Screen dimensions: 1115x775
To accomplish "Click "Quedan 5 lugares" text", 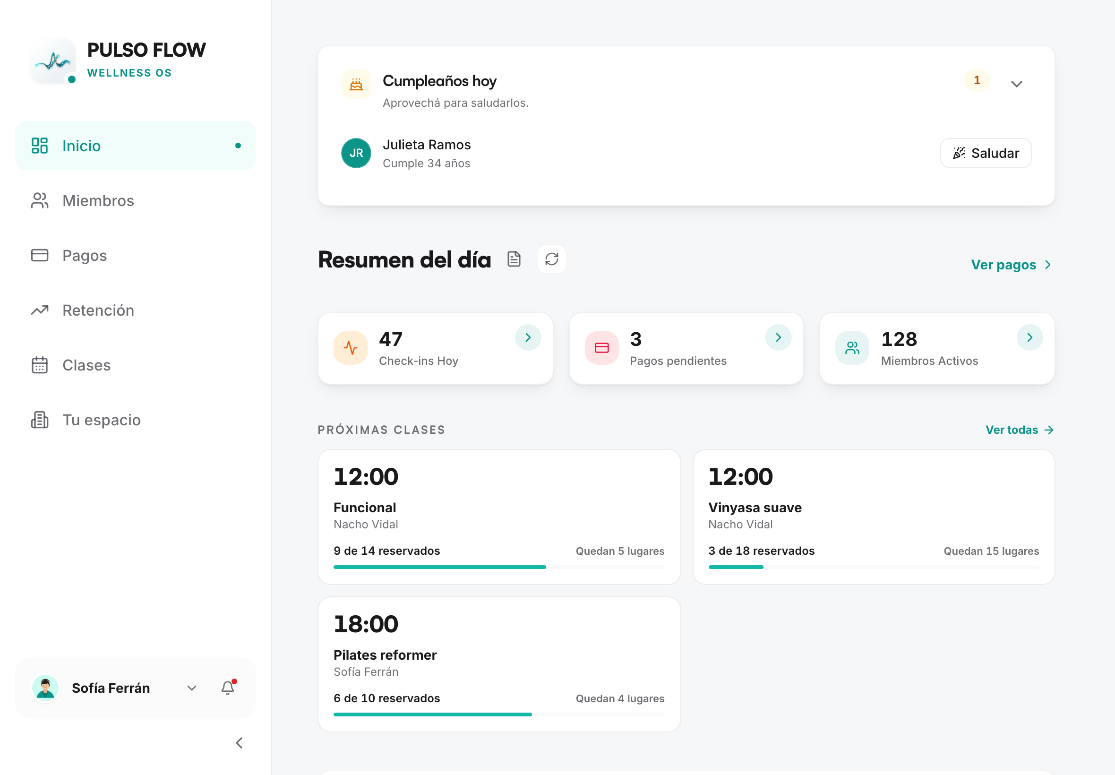I will 620,551.
